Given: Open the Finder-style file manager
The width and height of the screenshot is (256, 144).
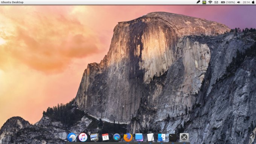Looking at the screenshot, I should pyautogui.click(x=162, y=137).
